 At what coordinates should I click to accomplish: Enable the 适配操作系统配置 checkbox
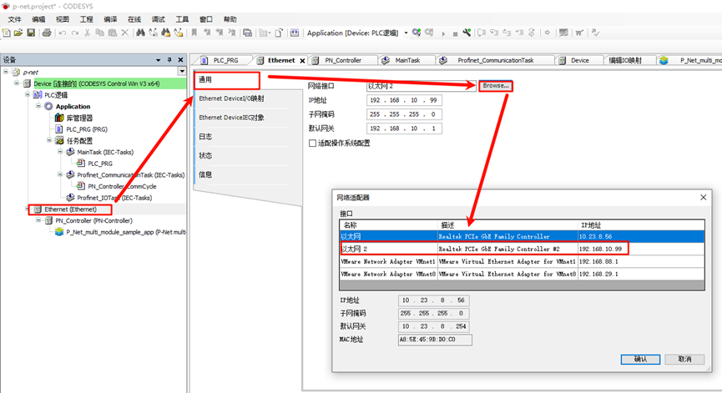(312, 143)
